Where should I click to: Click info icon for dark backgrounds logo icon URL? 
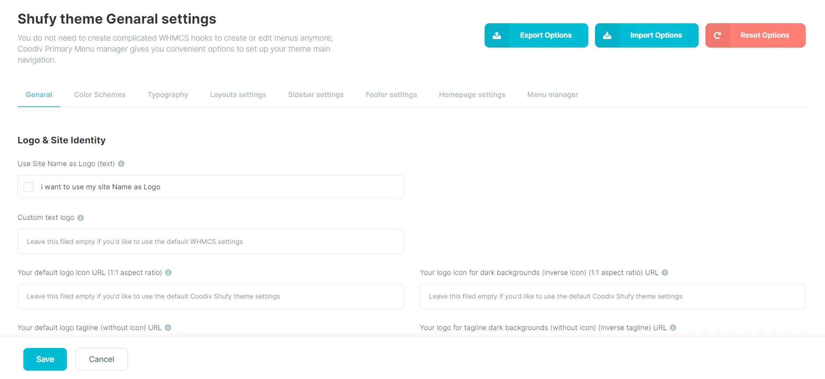click(x=665, y=272)
